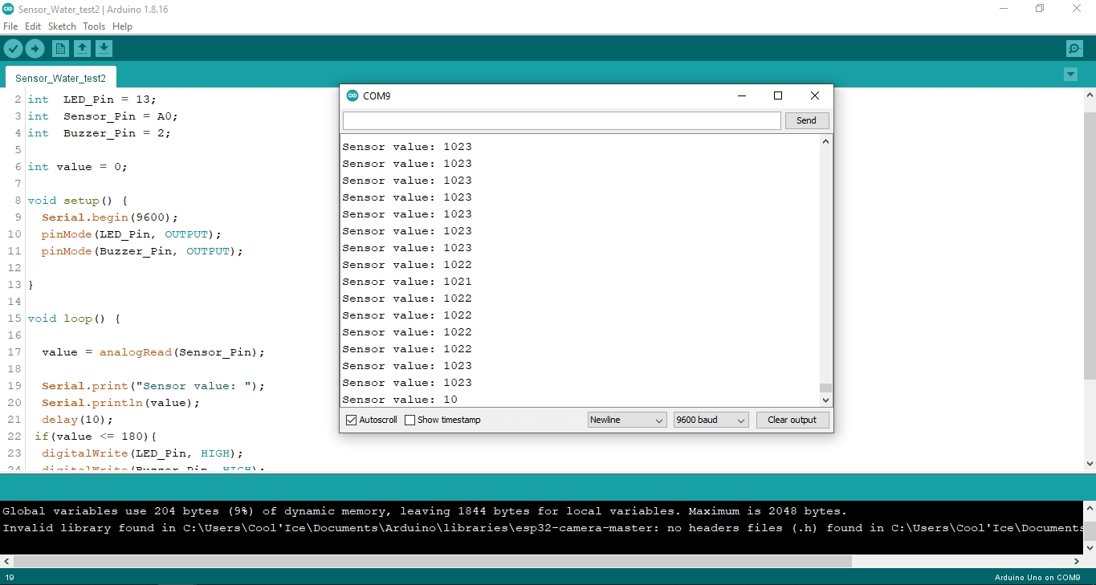Click the 'Global variables use 204 bytes' console message

pos(425,511)
